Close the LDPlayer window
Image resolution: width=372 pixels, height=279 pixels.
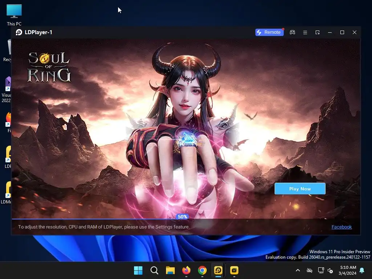[x=355, y=32]
